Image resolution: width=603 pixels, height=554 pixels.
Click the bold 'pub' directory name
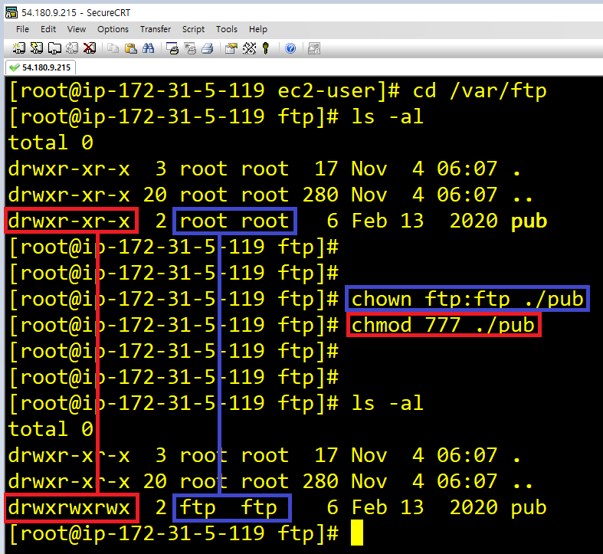[529, 222]
